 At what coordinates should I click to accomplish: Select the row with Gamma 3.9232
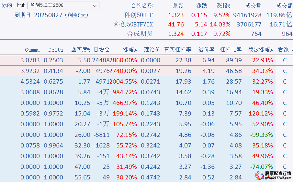click(138, 71)
